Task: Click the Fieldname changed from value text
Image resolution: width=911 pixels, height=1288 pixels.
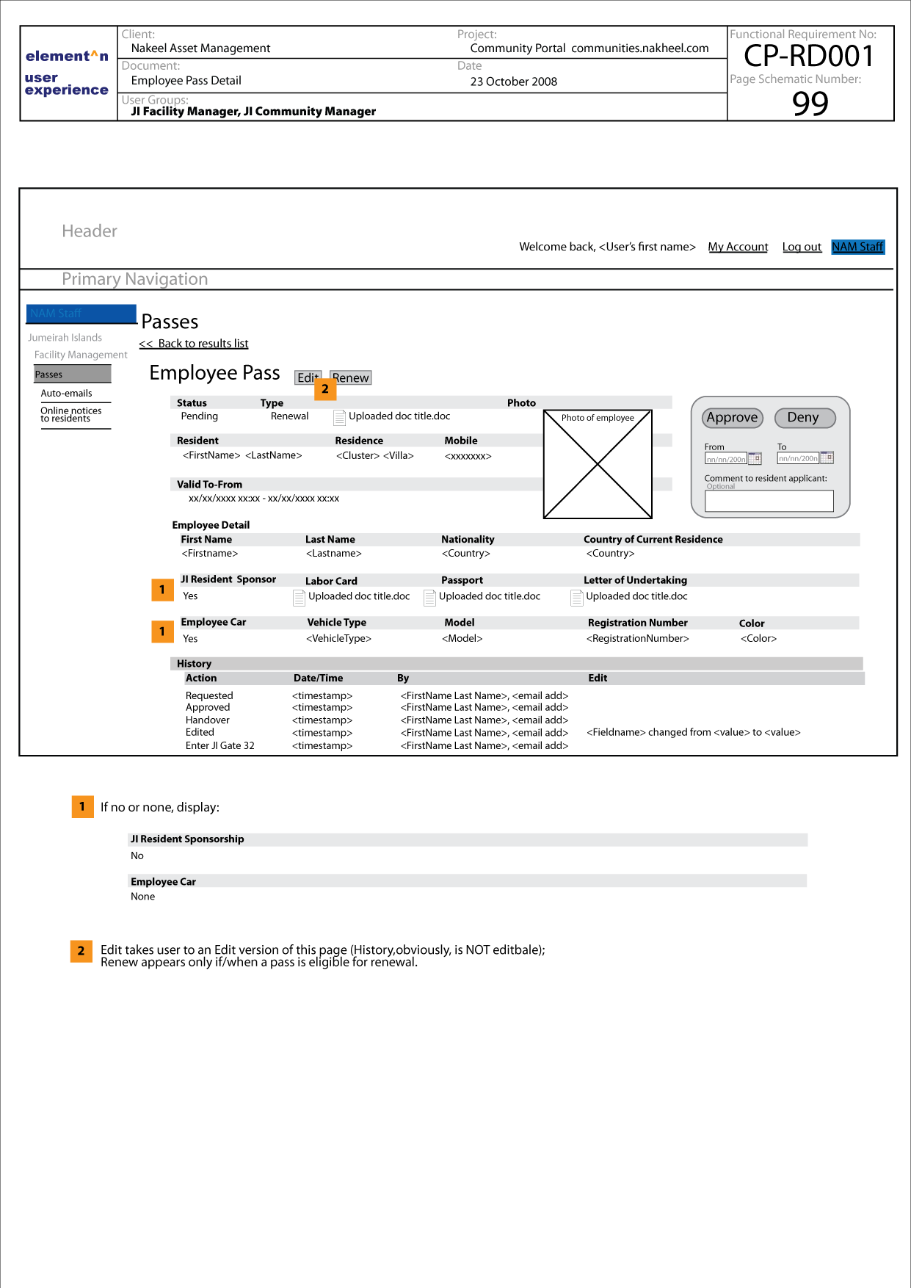Action: click(694, 732)
